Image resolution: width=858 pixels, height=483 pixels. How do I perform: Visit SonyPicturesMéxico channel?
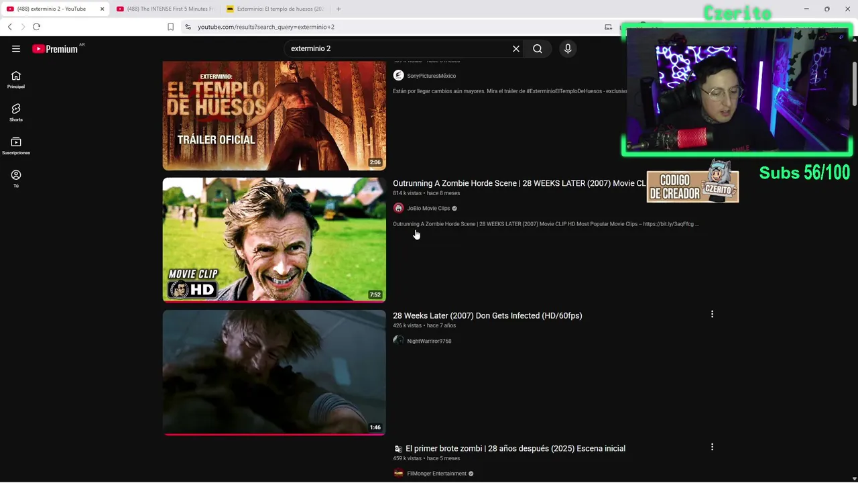[431, 76]
